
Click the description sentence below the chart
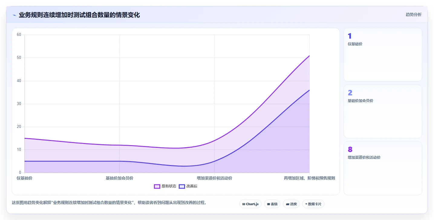[x=110, y=203]
